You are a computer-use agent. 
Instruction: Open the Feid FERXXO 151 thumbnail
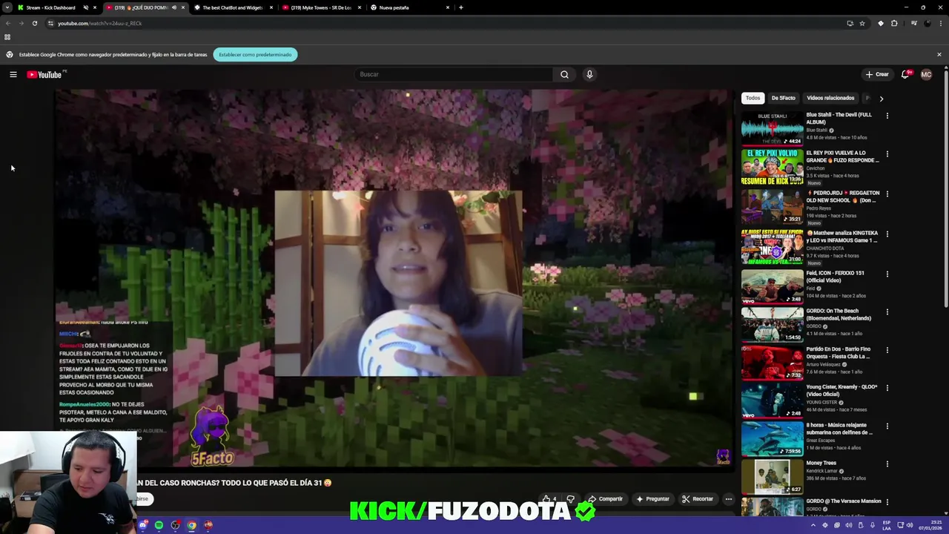[x=772, y=286]
